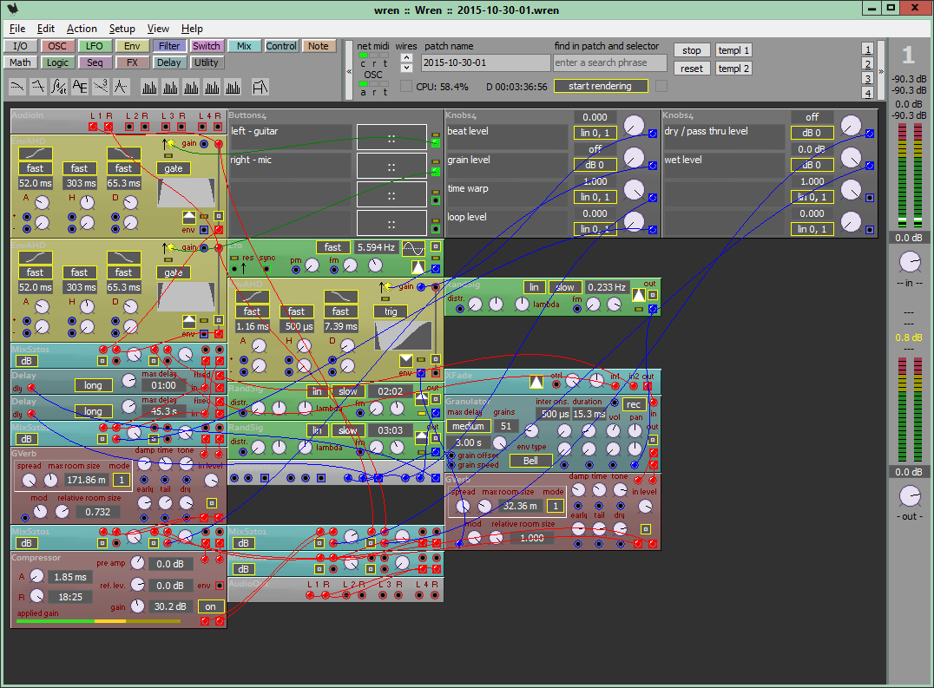
Task: Click the Wren bird icon in title bar
Action: point(12,9)
